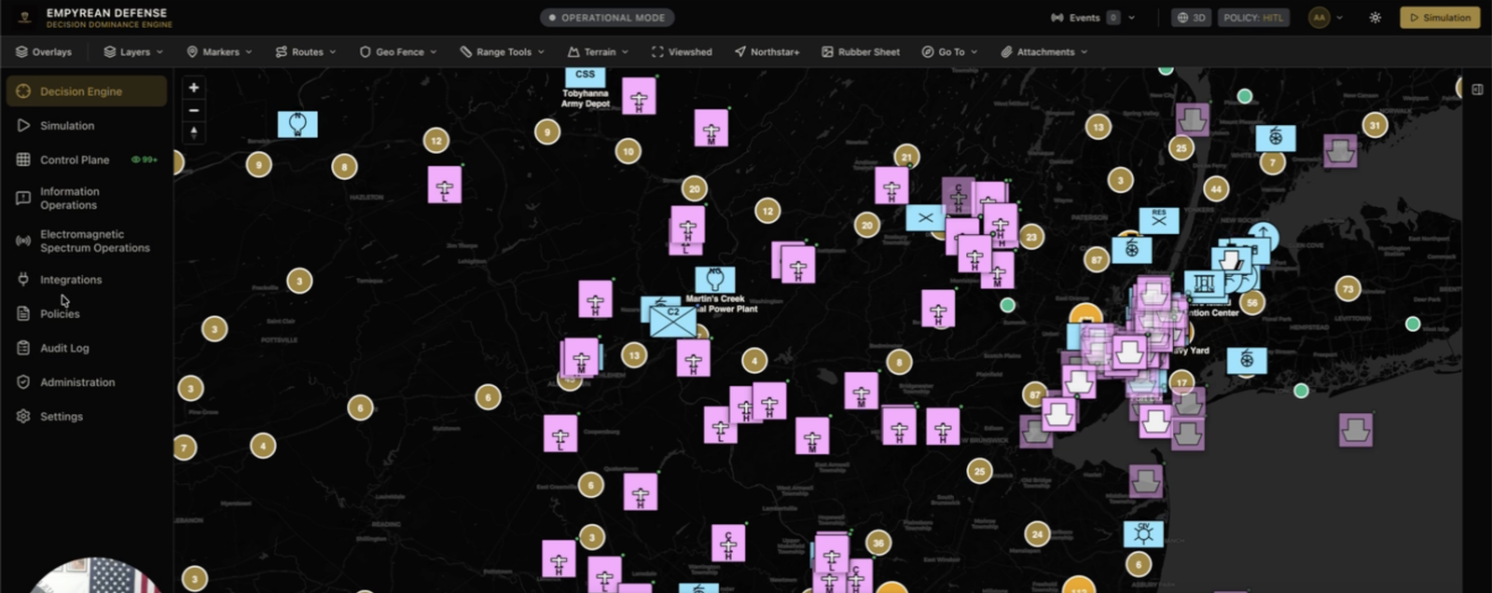This screenshot has width=1492, height=593.
Task: Click the blue X-symbol unit marker
Action: 925,218
